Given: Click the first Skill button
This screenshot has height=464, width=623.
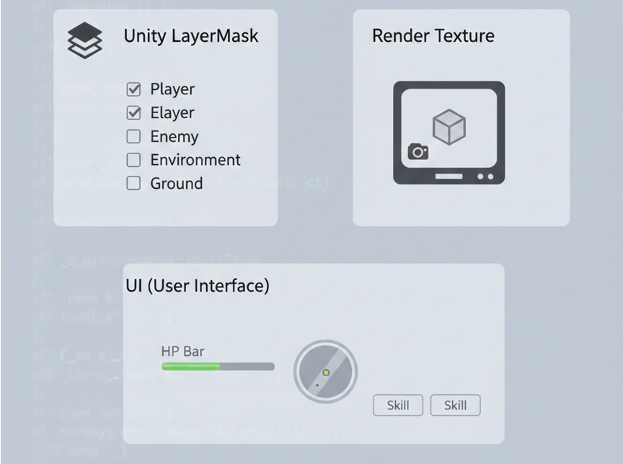Looking at the screenshot, I should click(x=398, y=405).
